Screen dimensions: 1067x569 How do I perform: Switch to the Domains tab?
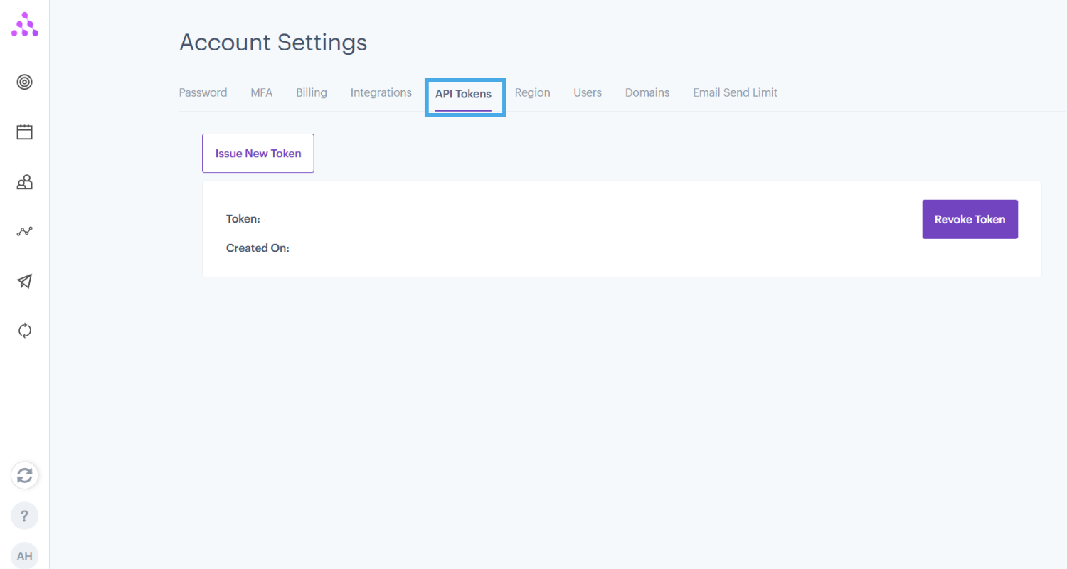click(647, 93)
